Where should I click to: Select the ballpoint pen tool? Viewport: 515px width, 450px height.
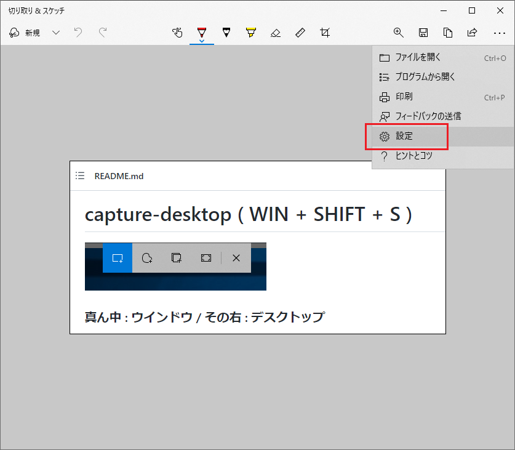coord(202,33)
